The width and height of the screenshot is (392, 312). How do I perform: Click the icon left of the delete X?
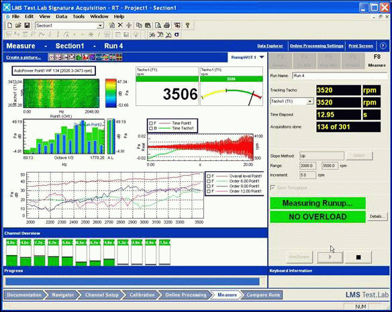point(111,25)
